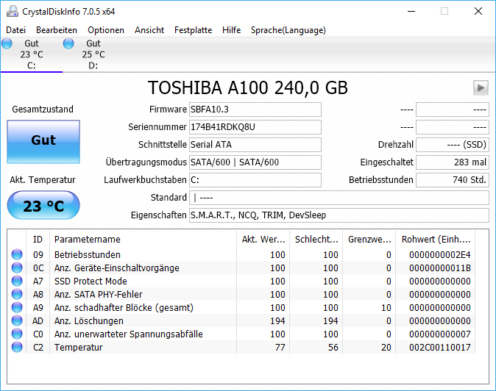The width and height of the screenshot is (496, 391).
Task: Click the status icon for Temperatur row
Action: pos(17,348)
